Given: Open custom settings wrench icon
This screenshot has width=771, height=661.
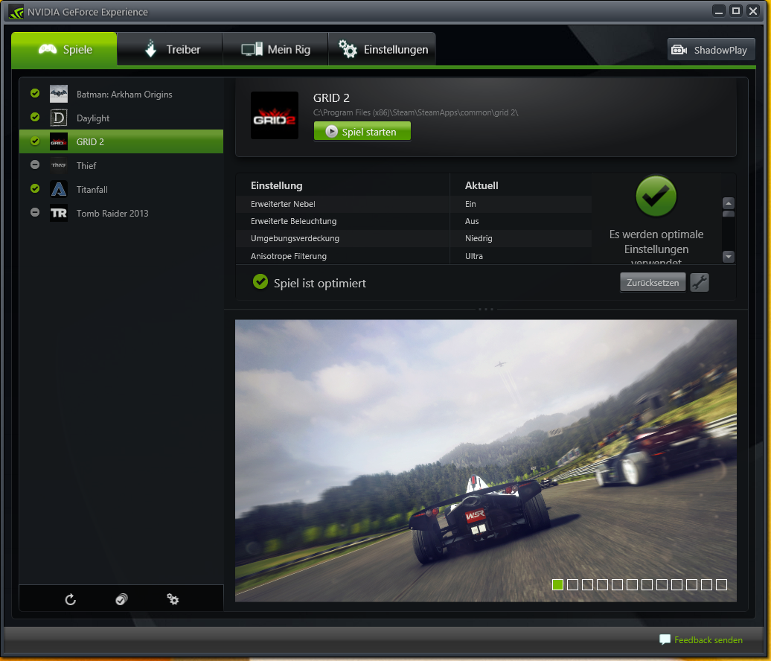Looking at the screenshot, I should click(700, 282).
